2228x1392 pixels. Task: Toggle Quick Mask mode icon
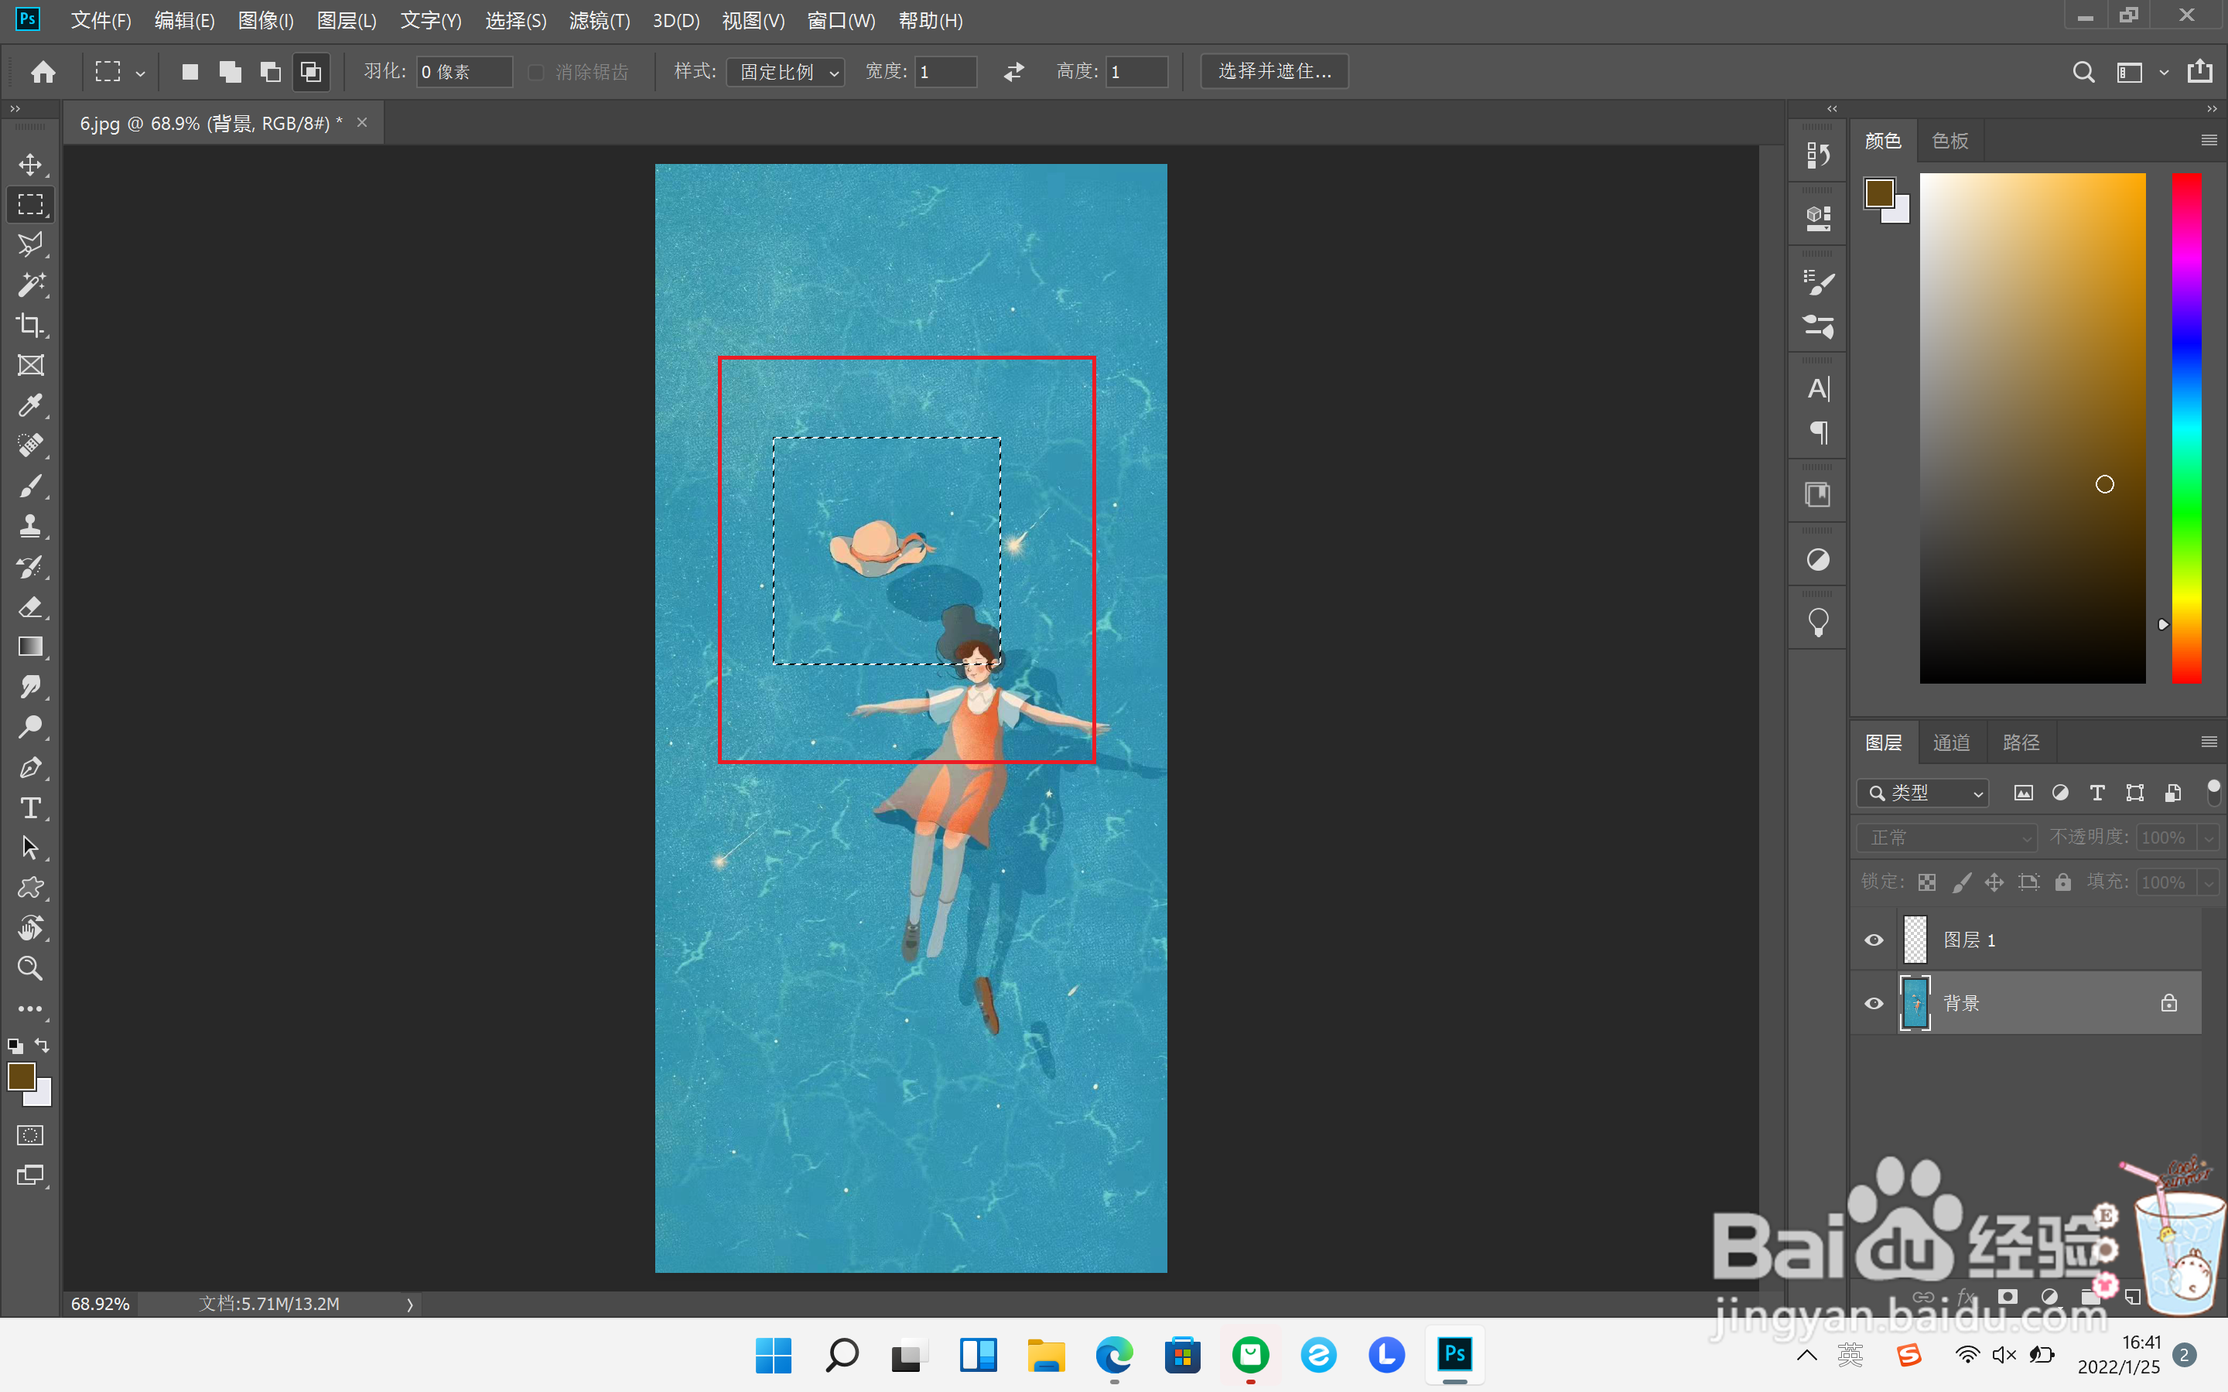click(30, 1135)
